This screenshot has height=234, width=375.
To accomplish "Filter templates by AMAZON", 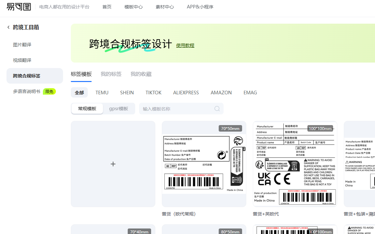I will (x=221, y=93).
